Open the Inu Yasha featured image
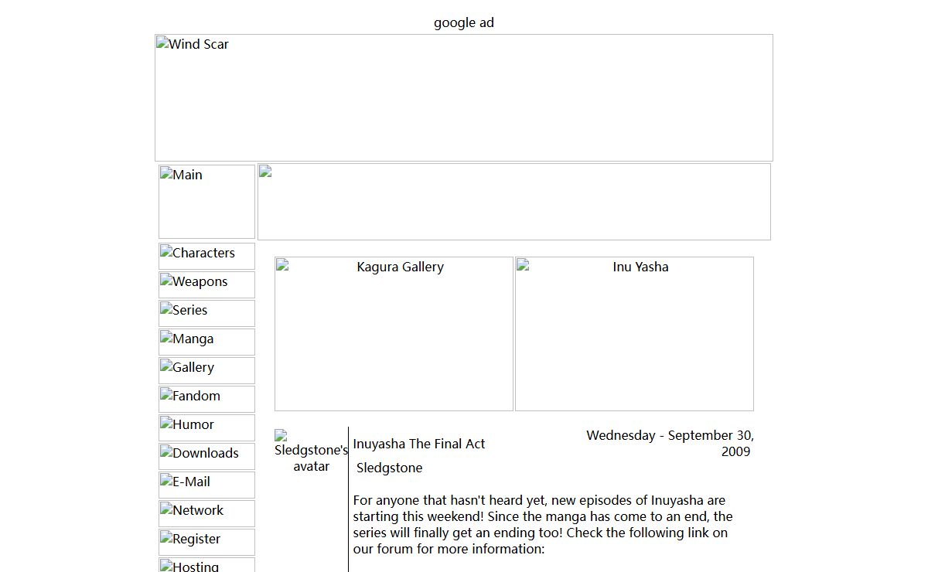 (x=634, y=334)
